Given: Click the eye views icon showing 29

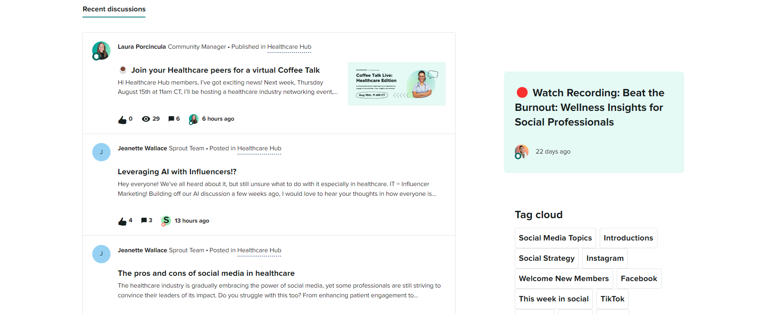Looking at the screenshot, I should click(146, 119).
